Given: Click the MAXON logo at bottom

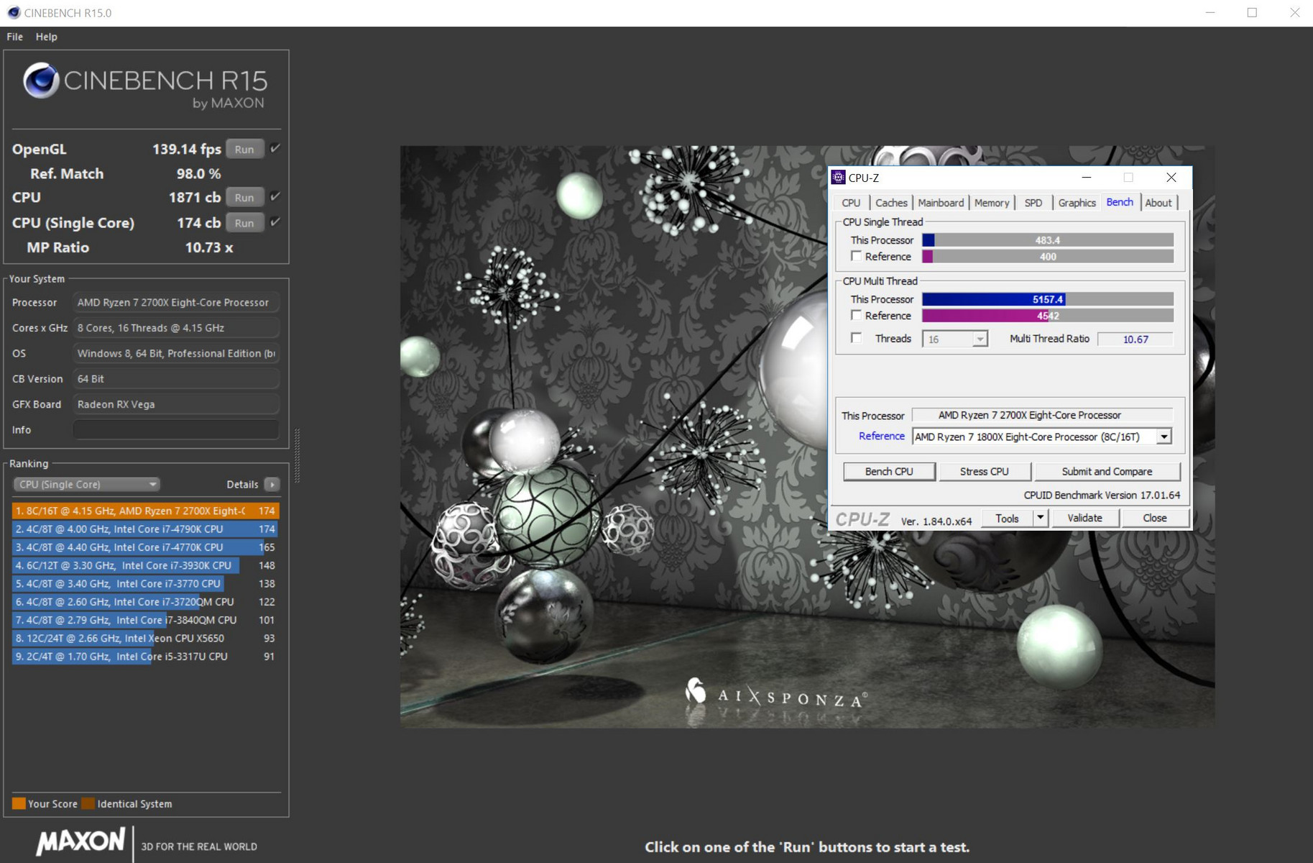Looking at the screenshot, I should [x=80, y=841].
